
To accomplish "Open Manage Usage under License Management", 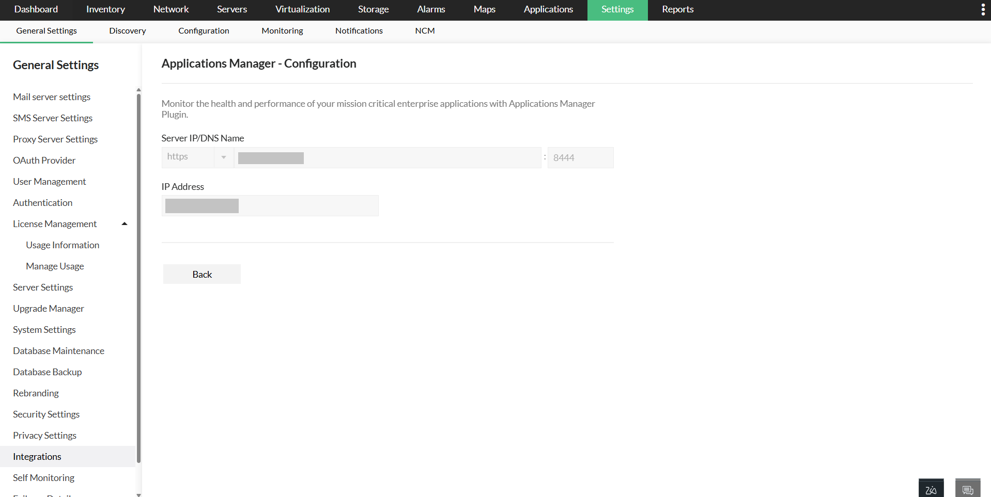I will [55, 266].
